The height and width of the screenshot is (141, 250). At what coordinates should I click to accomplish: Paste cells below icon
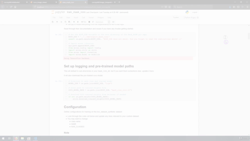[70, 22]
